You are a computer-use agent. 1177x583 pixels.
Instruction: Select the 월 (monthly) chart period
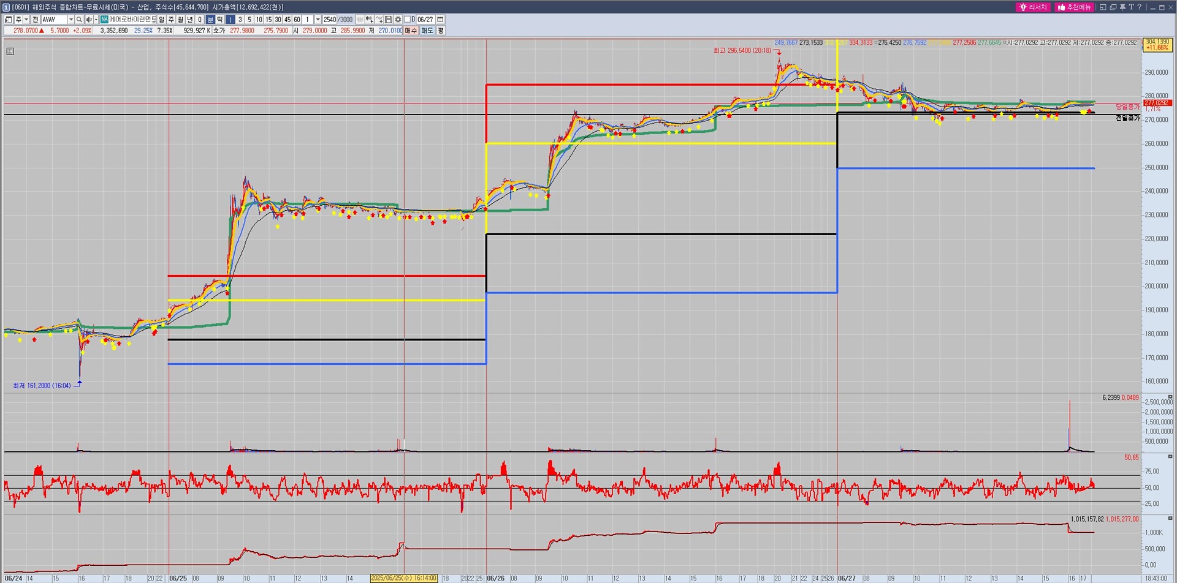181,20
